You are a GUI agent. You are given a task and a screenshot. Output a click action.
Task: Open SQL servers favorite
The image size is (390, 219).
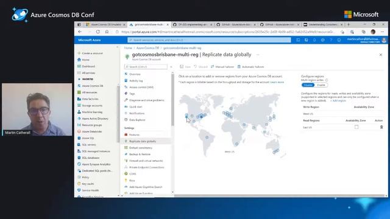87,145
